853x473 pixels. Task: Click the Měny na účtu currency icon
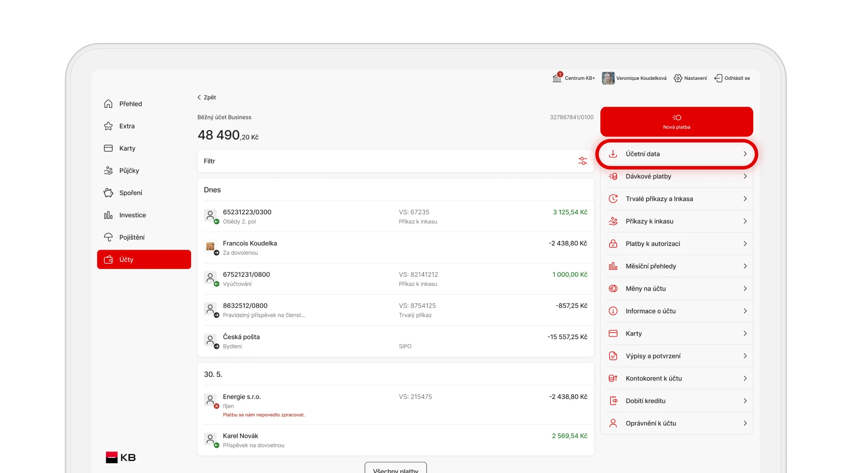[613, 289]
